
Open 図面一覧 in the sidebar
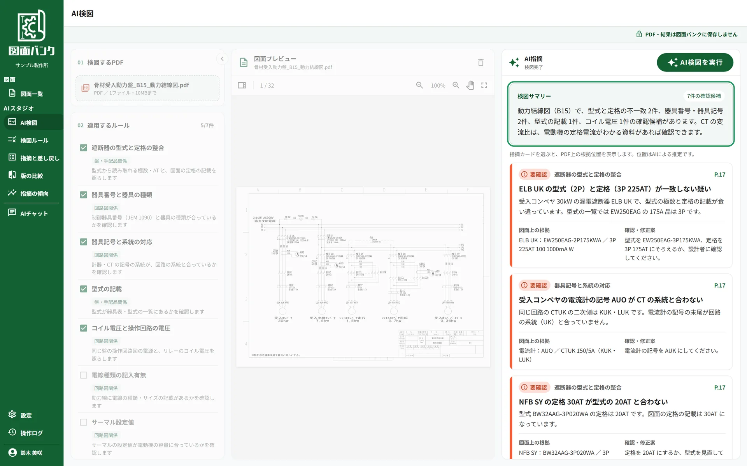click(x=32, y=94)
